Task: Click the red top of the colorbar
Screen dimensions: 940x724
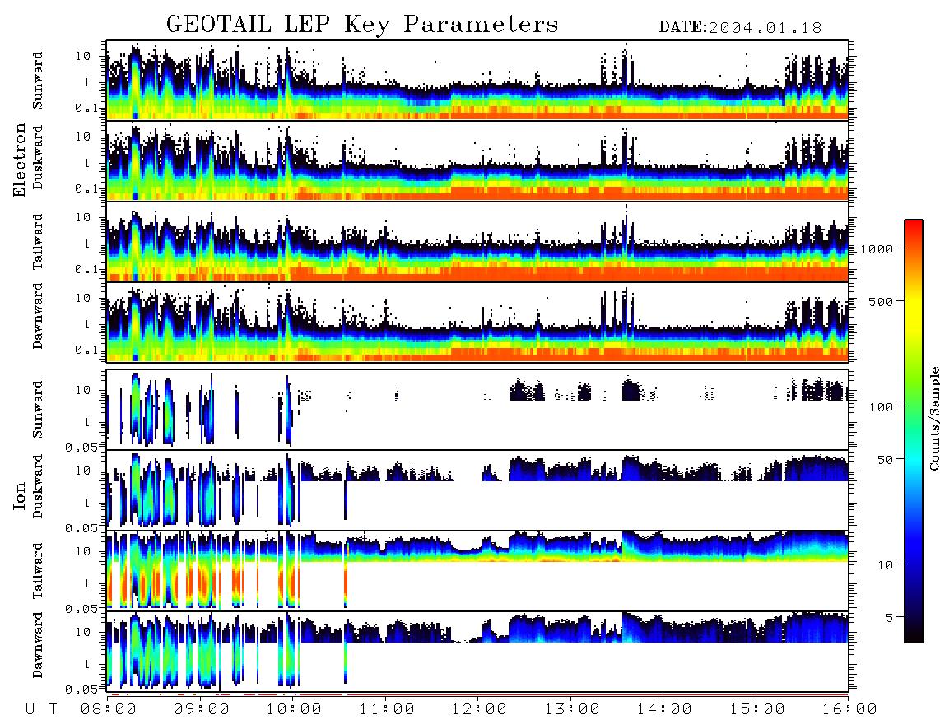Action: point(914,228)
